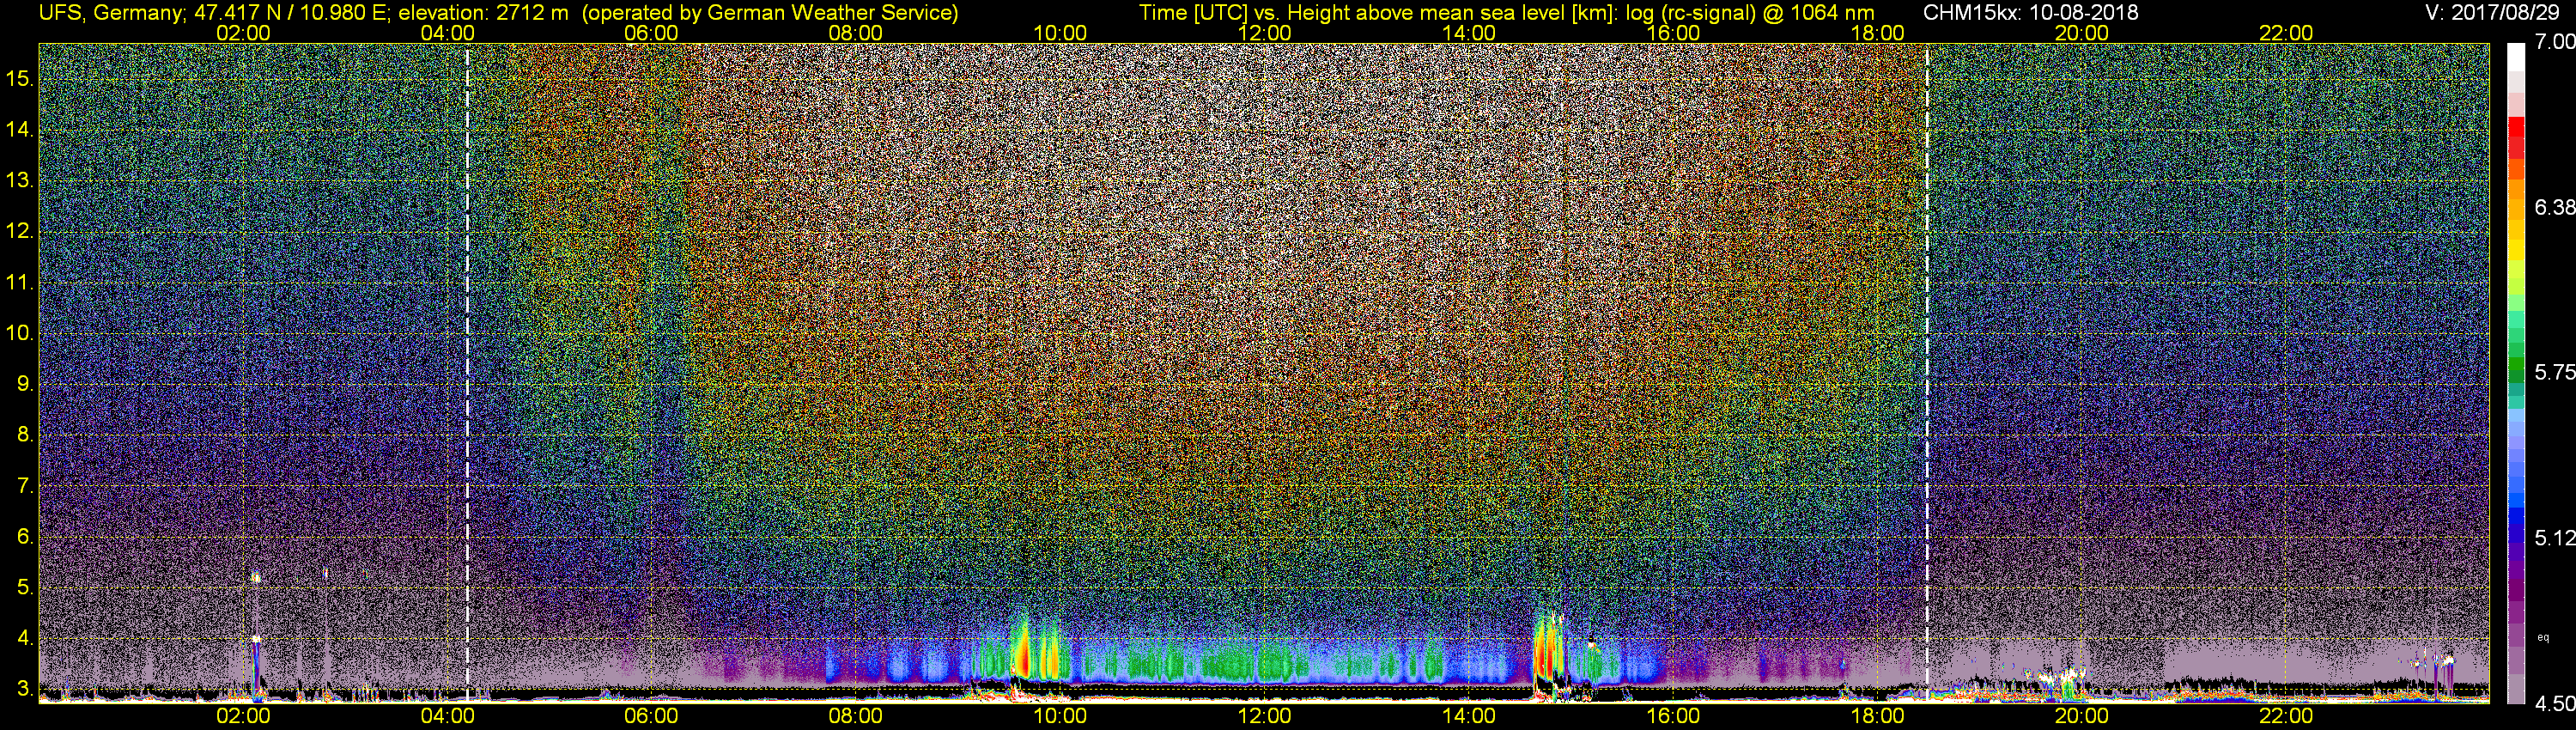Click the '14:00' label on the bottom time axis
Screen dimensions: 2576x730
click(x=1469, y=716)
